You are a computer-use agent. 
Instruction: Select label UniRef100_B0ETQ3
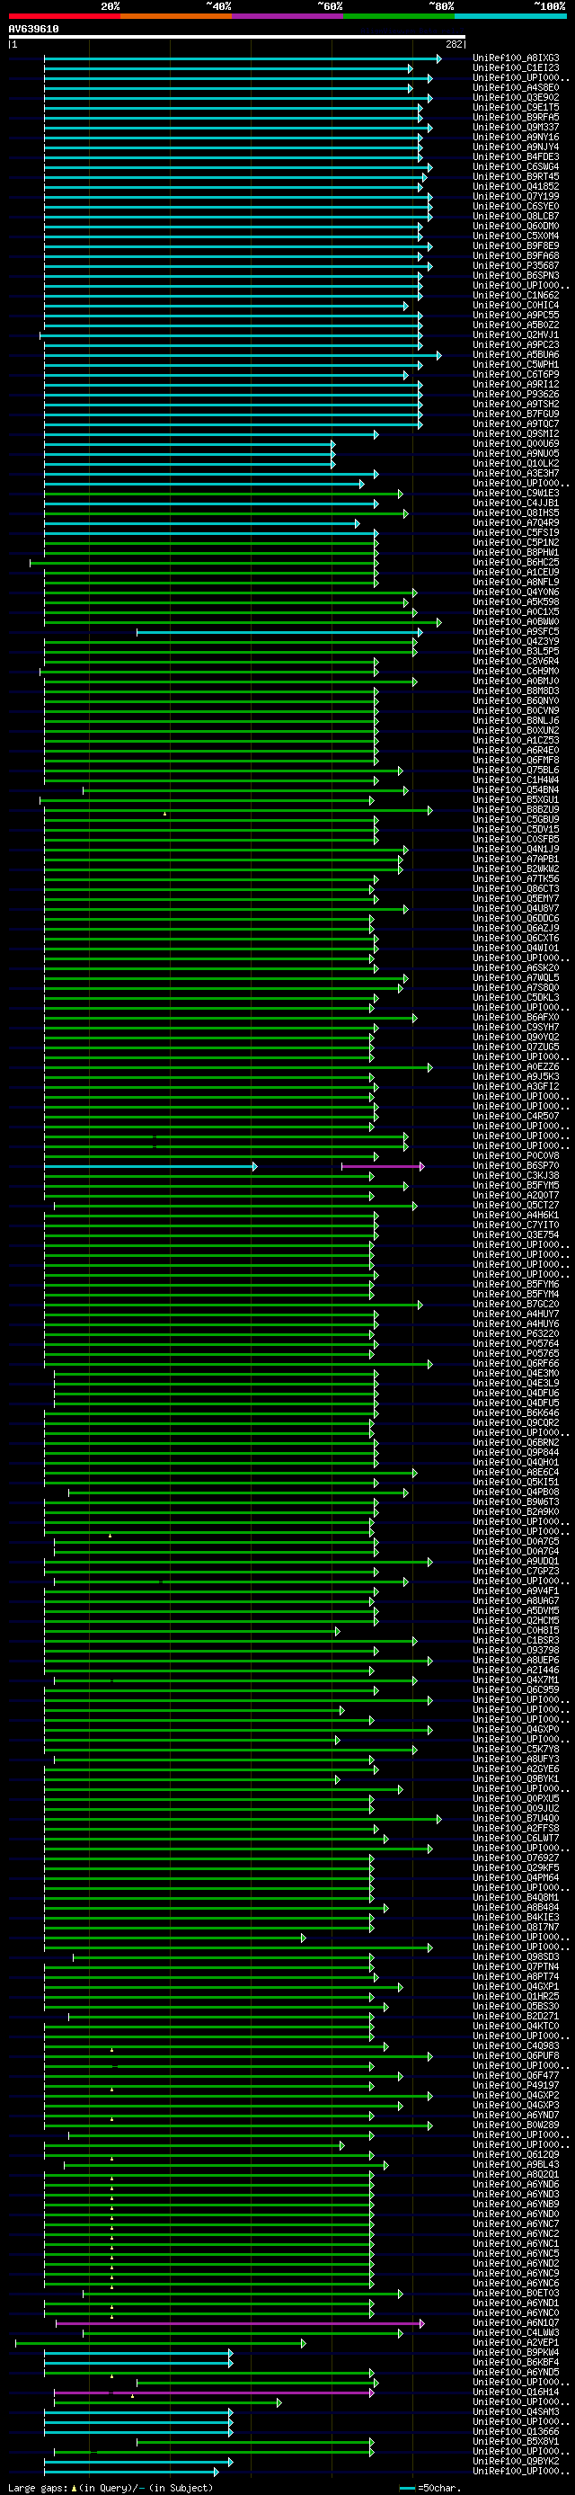click(516, 2293)
